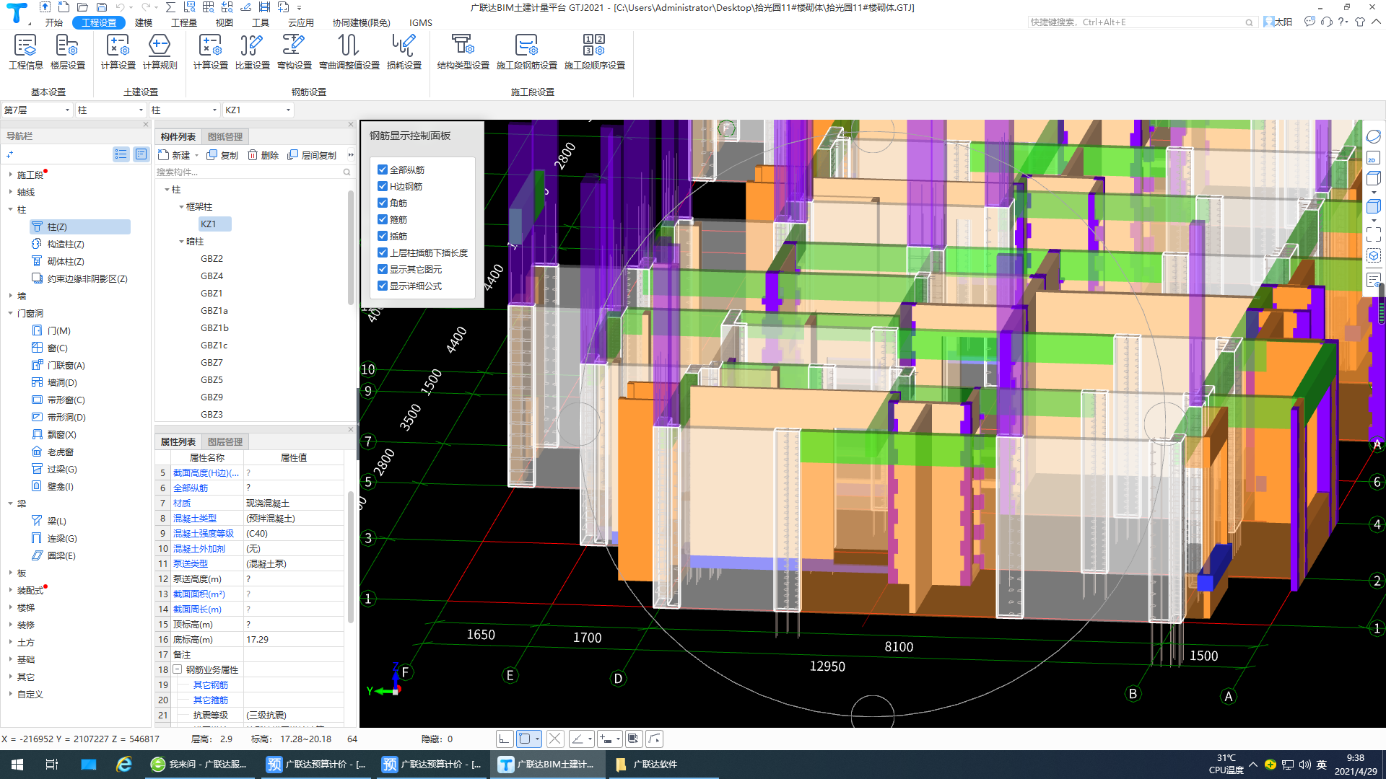Click property list vertical scrollbar
Viewport: 1386px width, 779px height.
(x=351, y=557)
